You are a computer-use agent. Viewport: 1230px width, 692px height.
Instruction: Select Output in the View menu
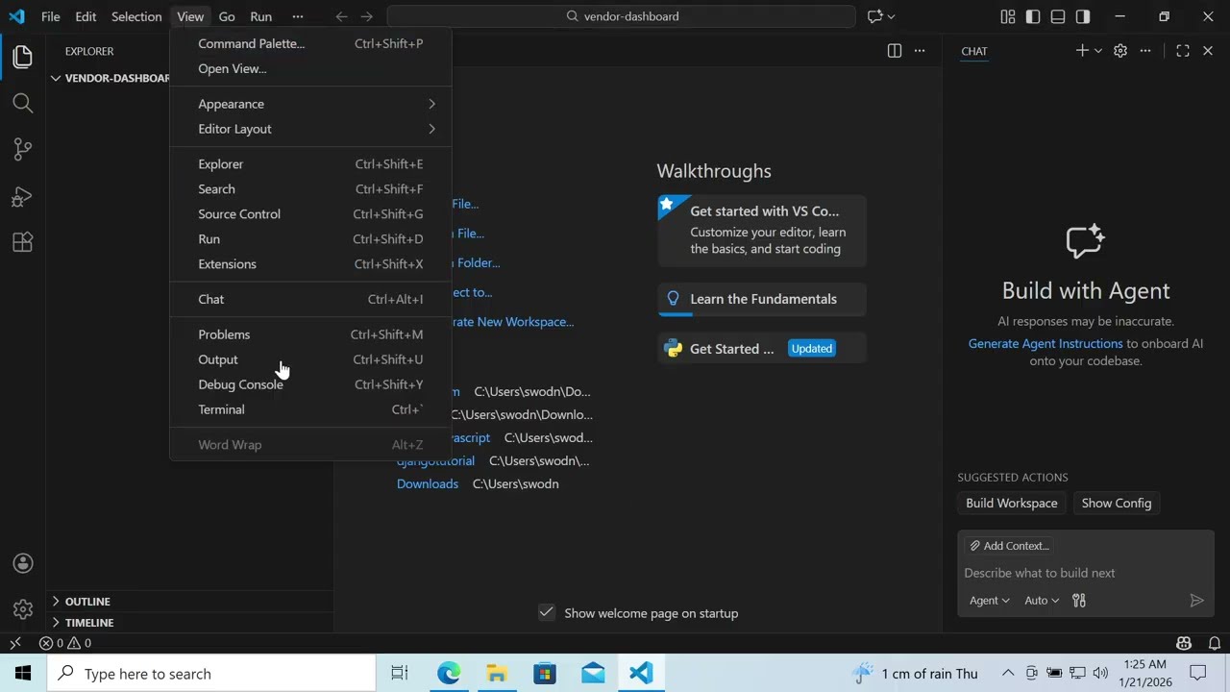point(310,359)
